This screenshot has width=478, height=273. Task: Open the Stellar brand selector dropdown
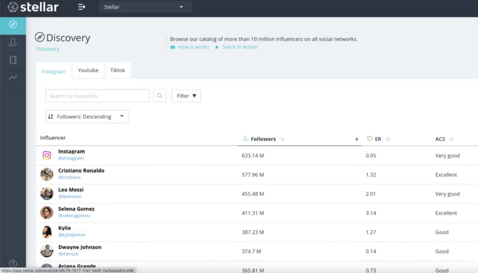pyautogui.click(x=145, y=7)
